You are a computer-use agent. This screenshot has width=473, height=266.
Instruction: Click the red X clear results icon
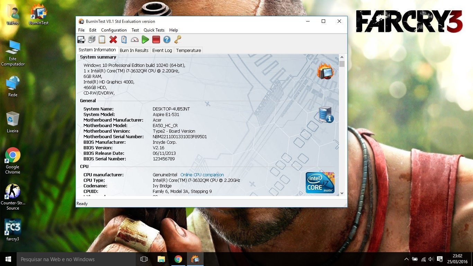point(113,39)
